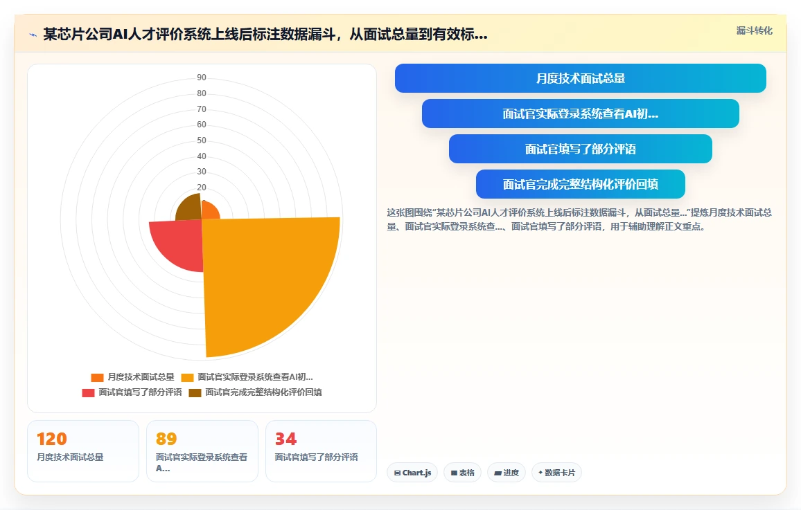The width and height of the screenshot is (801, 510).
Task: Click the red 面试官填写了部分评语 legend swatch
Action: (x=88, y=393)
